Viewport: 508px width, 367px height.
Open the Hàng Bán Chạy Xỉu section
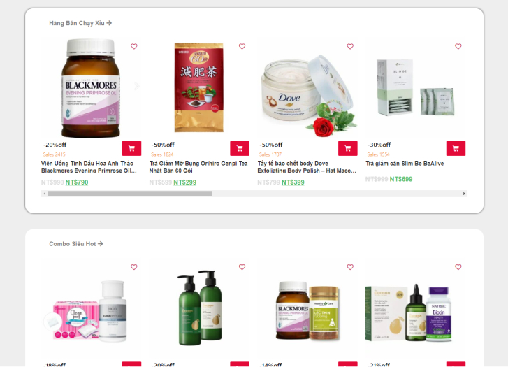pos(80,23)
